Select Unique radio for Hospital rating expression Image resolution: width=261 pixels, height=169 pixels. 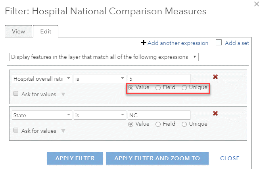click(x=184, y=87)
